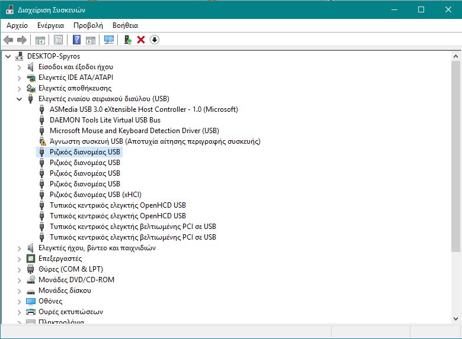Click the Back arrow in the toolbar

[x=8, y=40]
